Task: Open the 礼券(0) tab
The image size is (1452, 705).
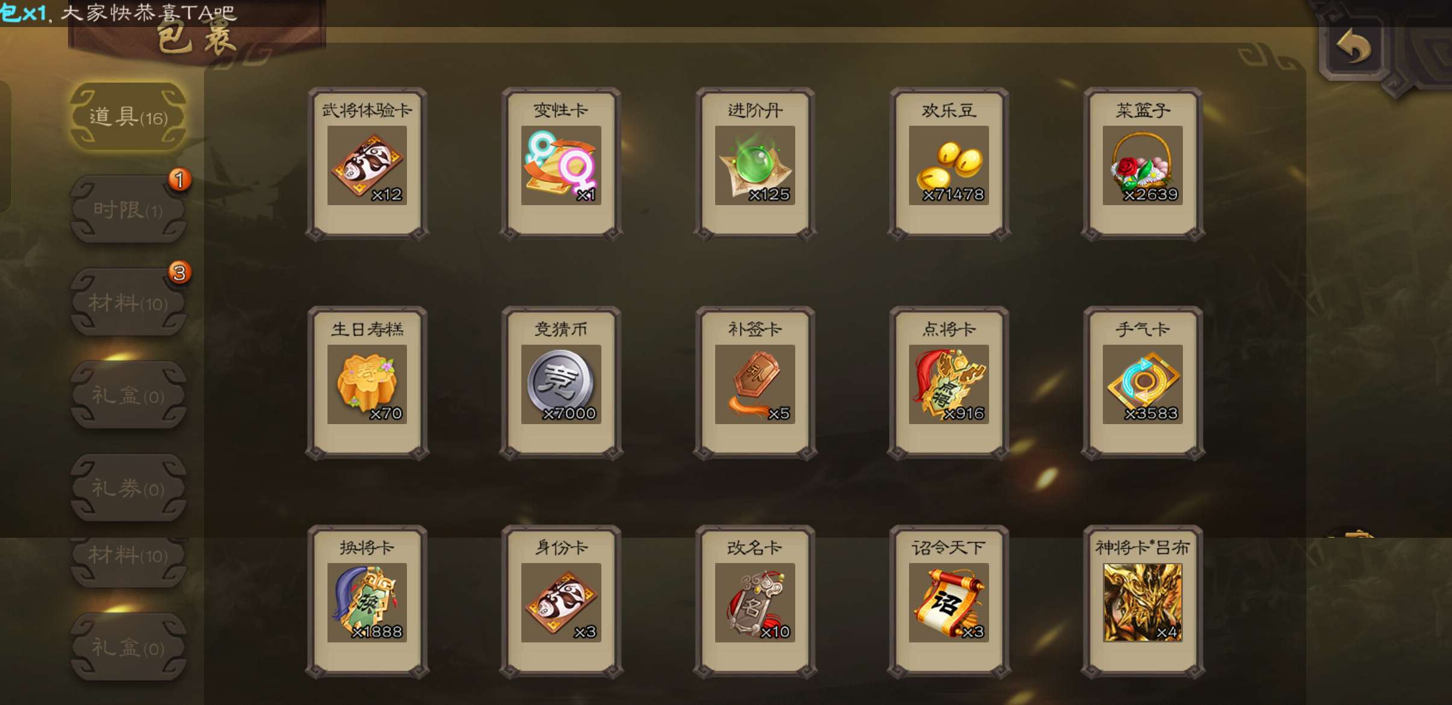Action: click(128, 488)
